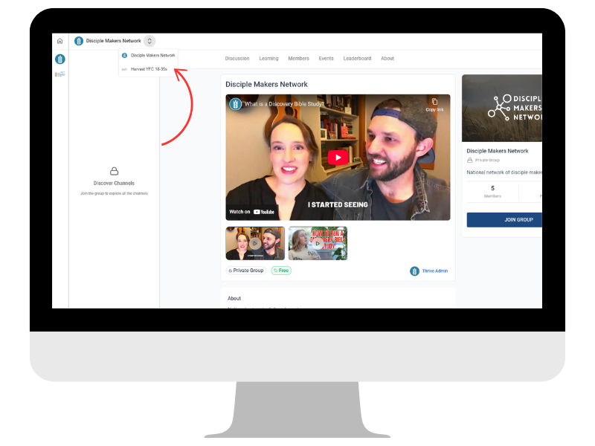Select the first video thumbnail with the couple

click(x=255, y=244)
